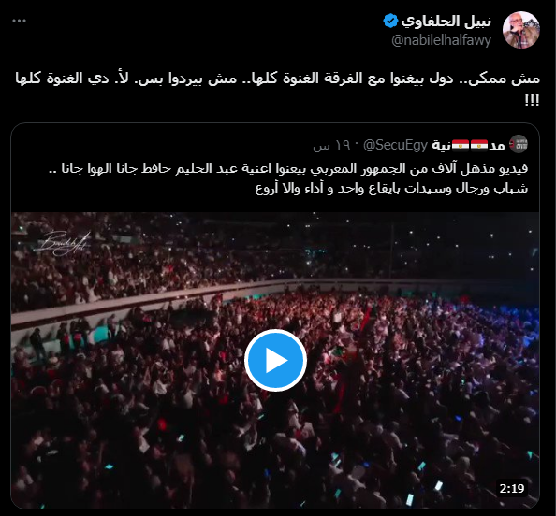This screenshot has width=556, height=516.
Task: Click the ١٩ س timestamp
Action: (331, 146)
